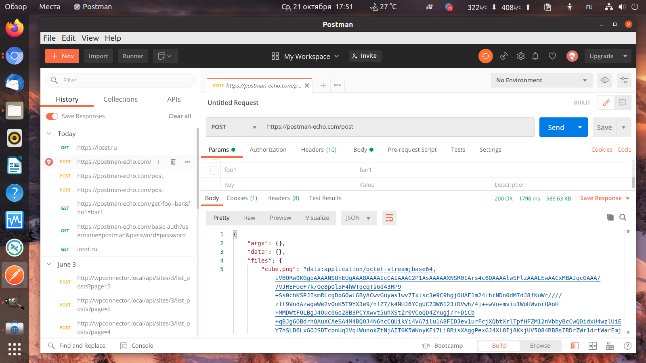Open the Authorization request tab

[268, 150]
